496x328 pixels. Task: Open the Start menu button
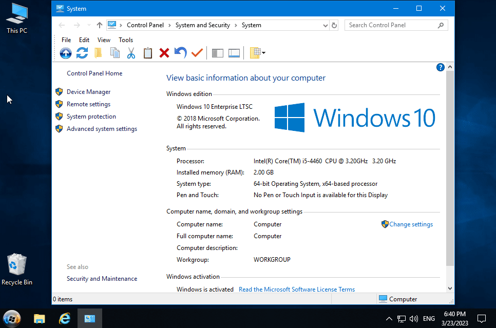tap(12, 318)
